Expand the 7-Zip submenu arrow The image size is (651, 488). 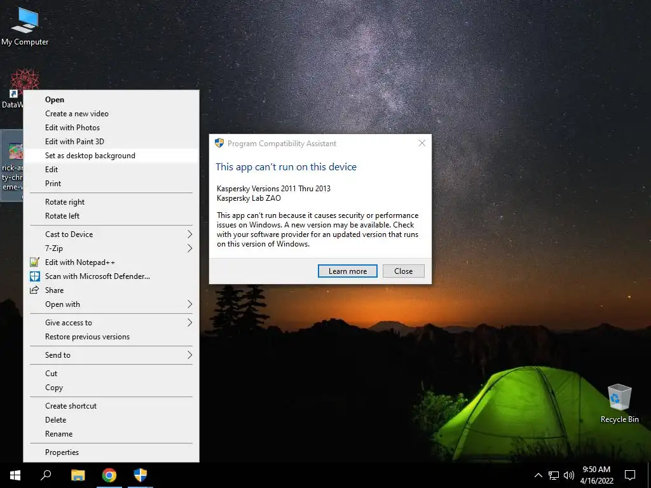click(189, 248)
